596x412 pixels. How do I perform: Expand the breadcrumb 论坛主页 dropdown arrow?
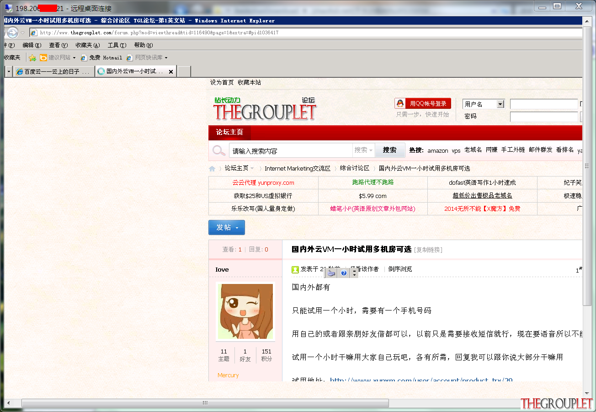(x=252, y=169)
